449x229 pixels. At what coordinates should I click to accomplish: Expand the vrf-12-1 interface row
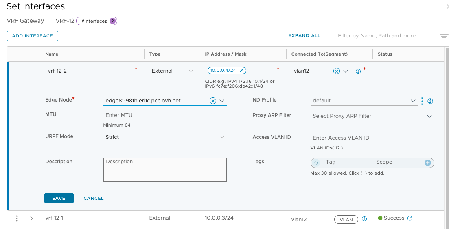[x=32, y=218]
